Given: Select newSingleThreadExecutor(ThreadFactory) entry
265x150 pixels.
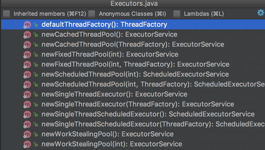Looking at the screenshot, I should tap(133, 104).
